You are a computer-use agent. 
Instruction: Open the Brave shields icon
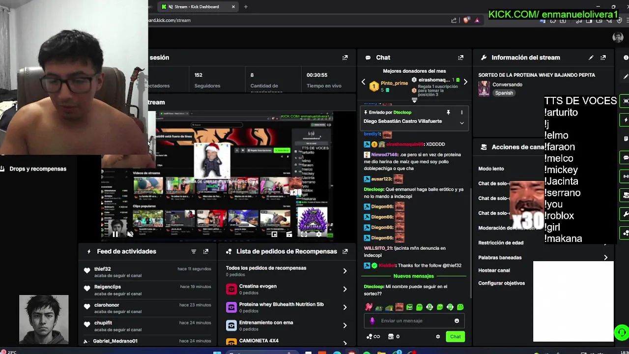(x=466, y=20)
